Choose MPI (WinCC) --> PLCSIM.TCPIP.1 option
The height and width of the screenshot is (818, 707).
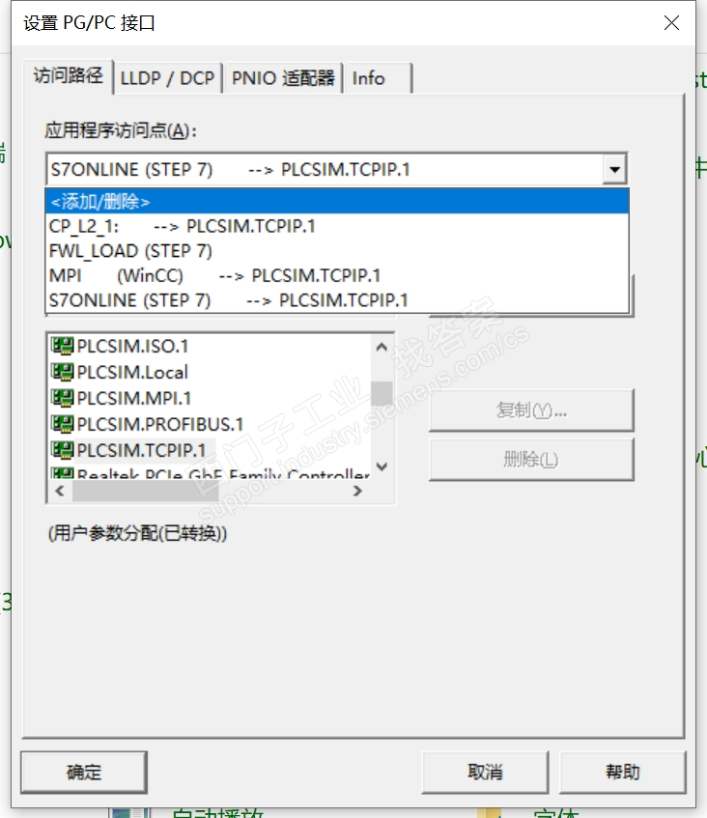tap(337, 275)
